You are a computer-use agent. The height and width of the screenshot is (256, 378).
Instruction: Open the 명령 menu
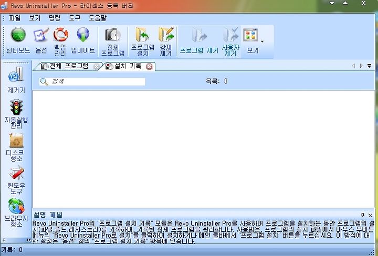tap(55, 18)
